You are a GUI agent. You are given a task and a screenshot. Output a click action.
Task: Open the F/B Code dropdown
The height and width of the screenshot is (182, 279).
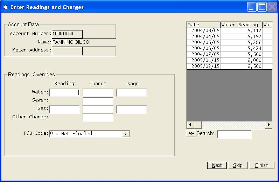[x=126, y=134]
